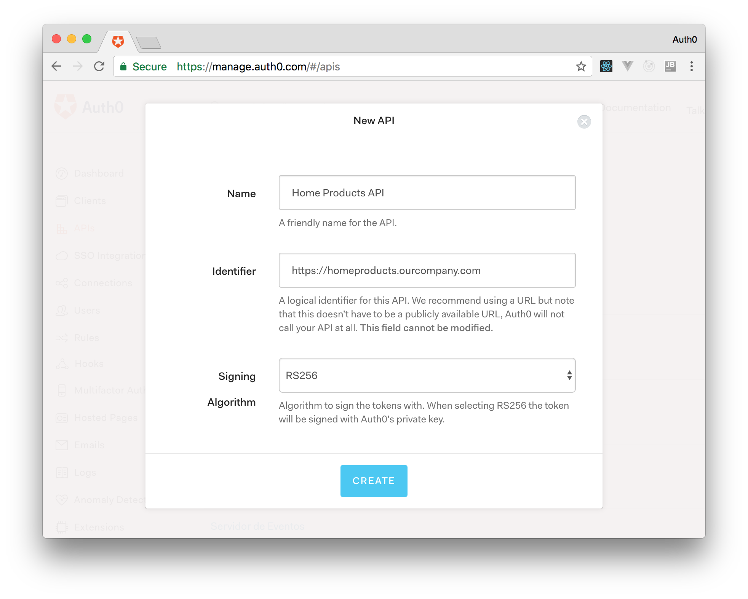This screenshot has width=748, height=599.
Task: Open a new browser tab
Action: tap(149, 43)
